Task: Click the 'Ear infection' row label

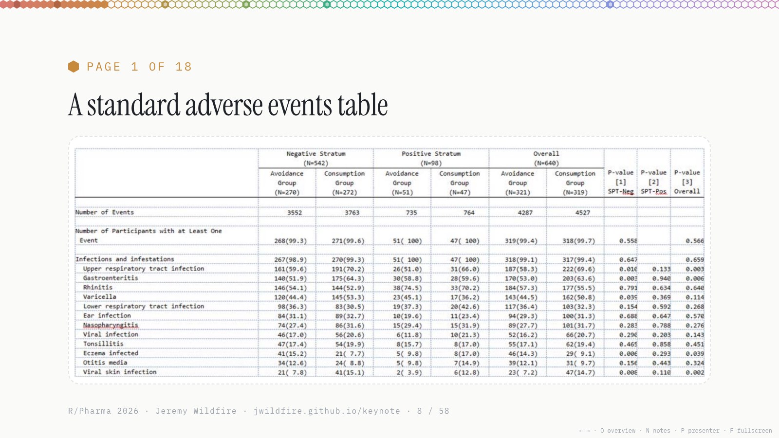Action: 107,316
